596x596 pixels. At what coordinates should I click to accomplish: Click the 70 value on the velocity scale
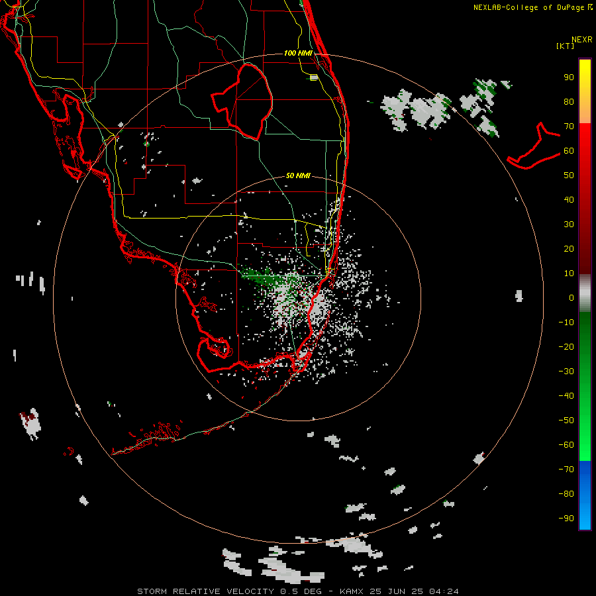(569, 126)
